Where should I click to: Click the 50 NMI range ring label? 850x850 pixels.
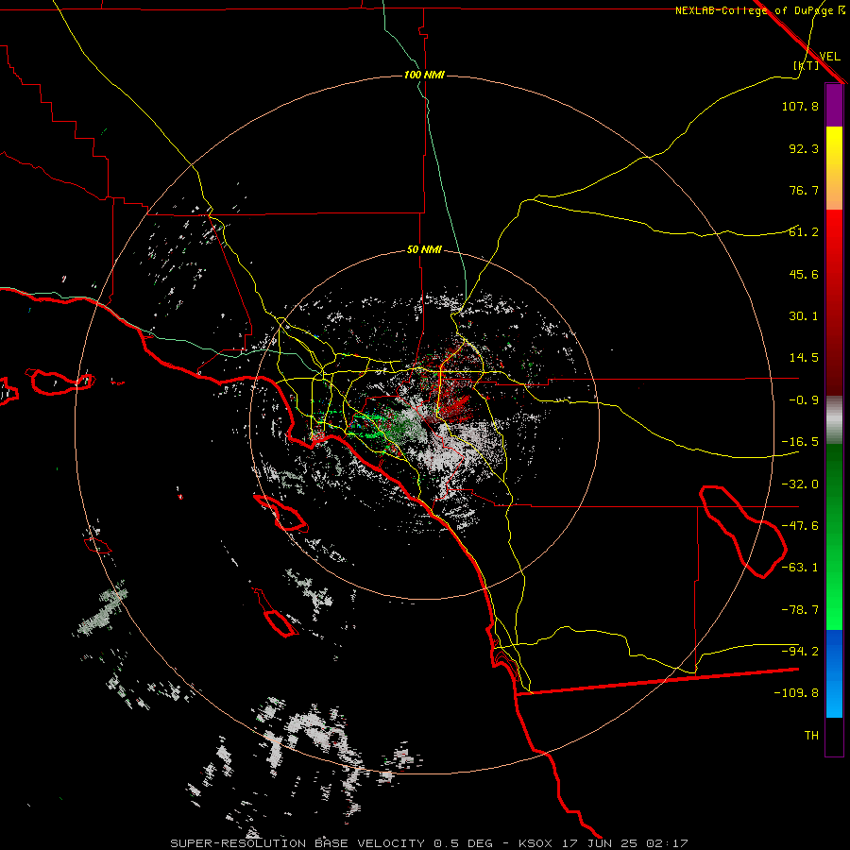coord(424,250)
